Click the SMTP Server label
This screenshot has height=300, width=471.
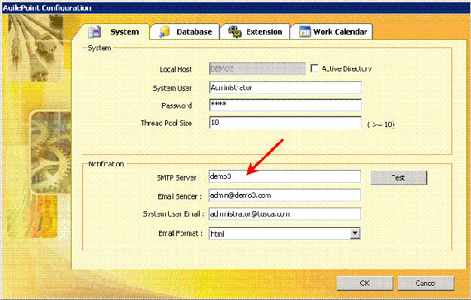coord(176,177)
